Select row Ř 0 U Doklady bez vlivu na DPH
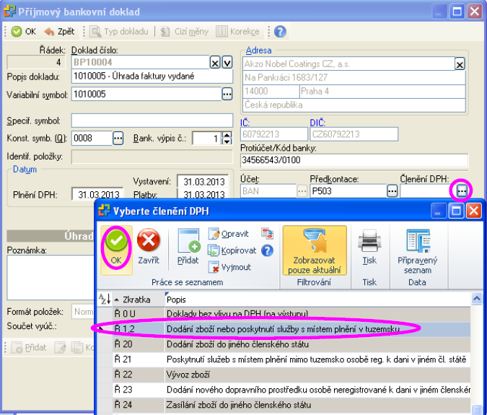This screenshot has height=415, width=487. pyautogui.click(x=284, y=314)
